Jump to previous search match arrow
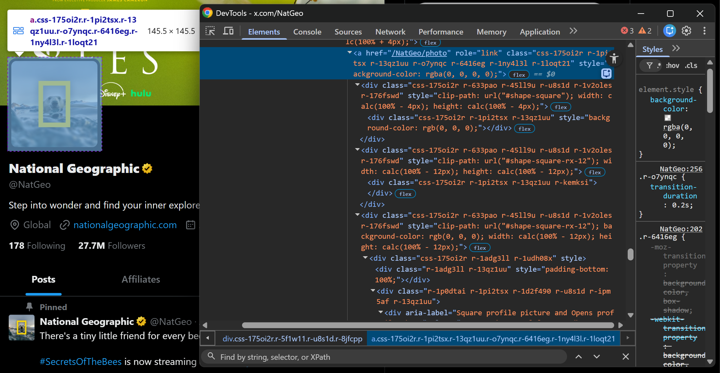This screenshot has width=720, height=373. (579, 357)
